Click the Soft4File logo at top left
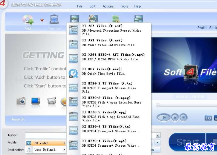The width and height of the screenshot is (217, 155). tap(3, 4)
